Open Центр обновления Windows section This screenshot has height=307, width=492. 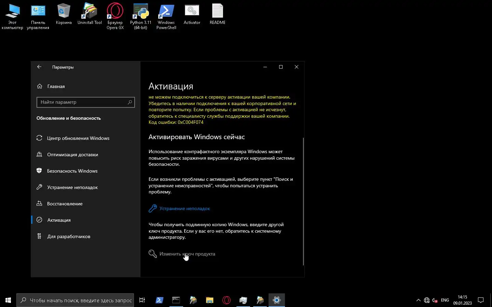pos(85,138)
